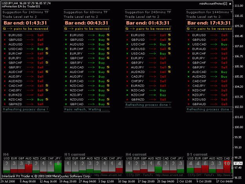Image resolution: width=245 pixels, height=184 pixels.
Task: Click the current price tag 97.74 on the axis
Action: [238, 163]
